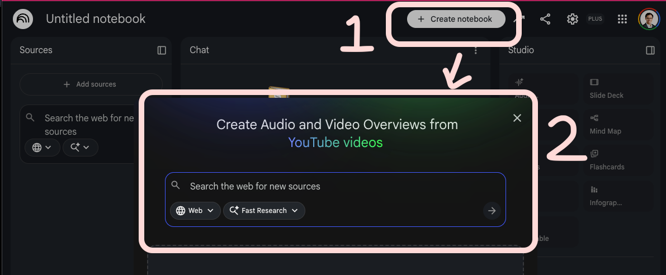Viewport: 666px width, 275px height.
Task: Click the Studio panel heading
Action: coord(521,50)
